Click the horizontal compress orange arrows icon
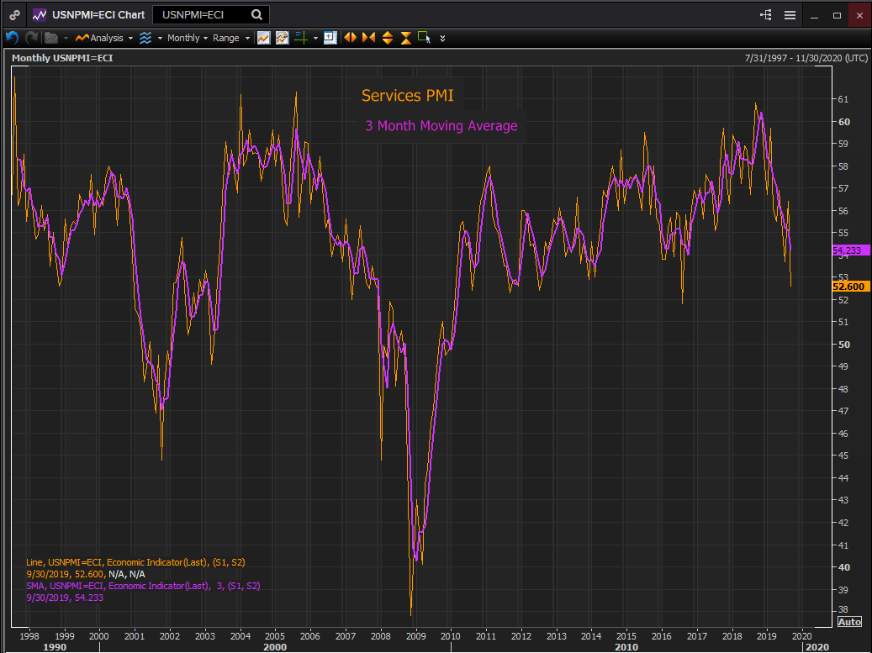 368,38
